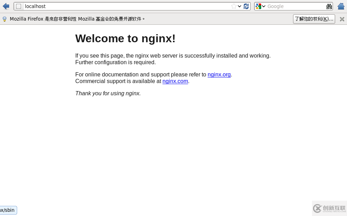Bookmark this page with the star icon
Screen dimensions: 347x216
[x=234, y=6]
